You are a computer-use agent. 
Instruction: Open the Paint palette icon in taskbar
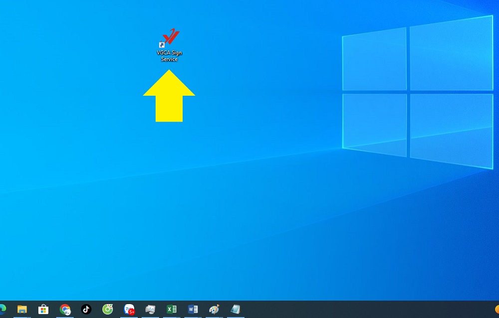[214, 310]
